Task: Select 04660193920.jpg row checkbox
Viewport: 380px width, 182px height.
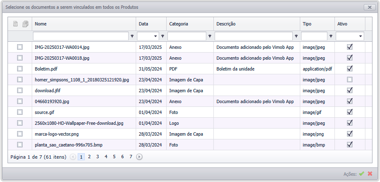Action: pos(20,101)
